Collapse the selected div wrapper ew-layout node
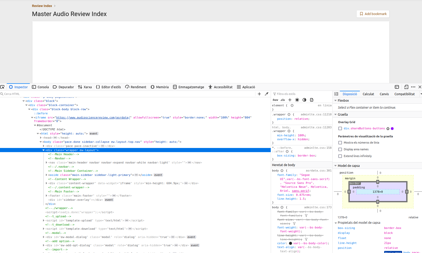422x253 pixels. (x=44, y=150)
